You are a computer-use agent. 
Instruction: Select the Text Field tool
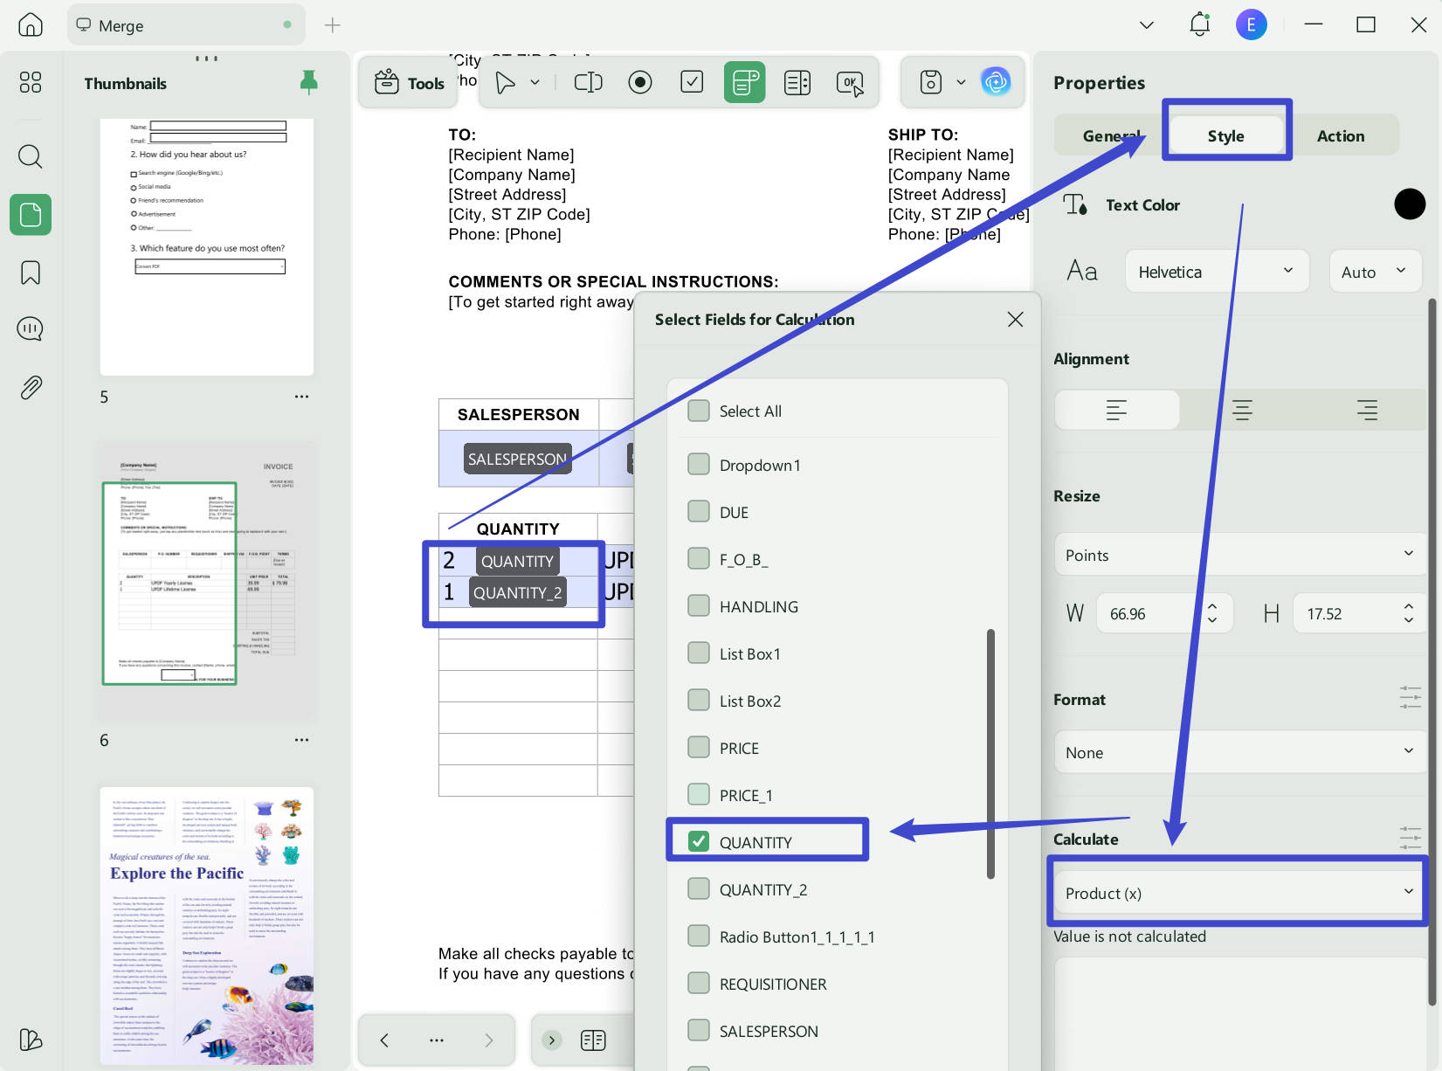point(589,83)
